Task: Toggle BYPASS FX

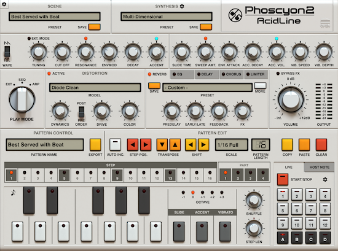Action: [x=278, y=74]
